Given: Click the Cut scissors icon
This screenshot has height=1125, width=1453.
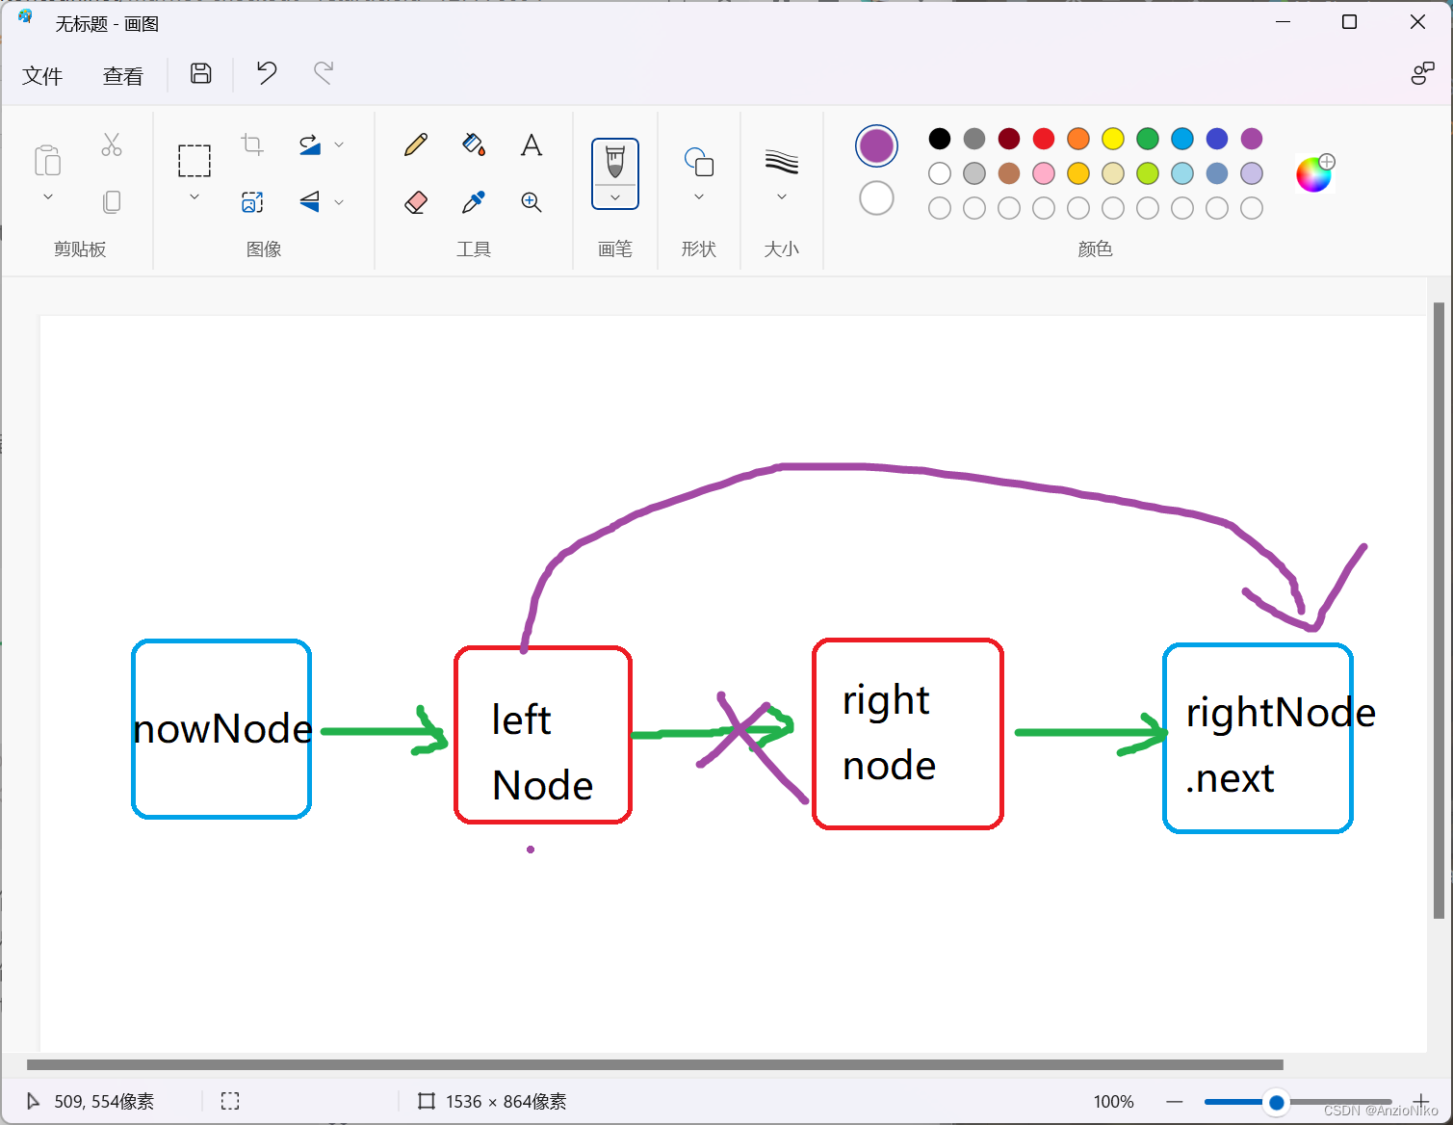Looking at the screenshot, I should [x=112, y=144].
